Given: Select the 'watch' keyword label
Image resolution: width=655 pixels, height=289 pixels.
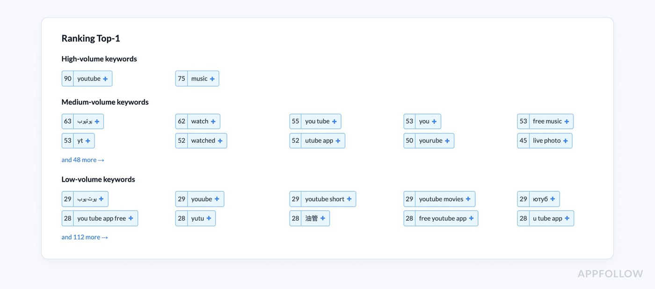Looking at the screenshot, I should tap(200, 121).
